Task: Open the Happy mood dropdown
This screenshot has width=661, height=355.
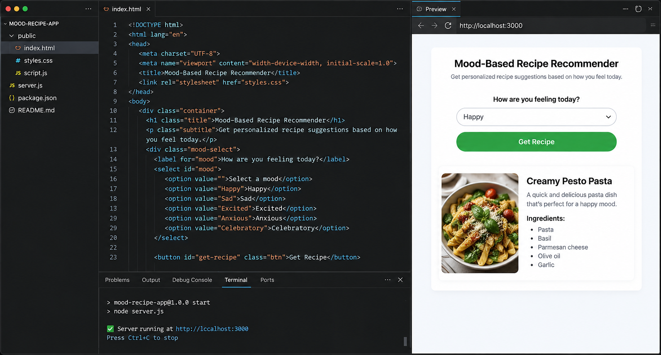Action: pyautogui.click(x=536, y=117)
